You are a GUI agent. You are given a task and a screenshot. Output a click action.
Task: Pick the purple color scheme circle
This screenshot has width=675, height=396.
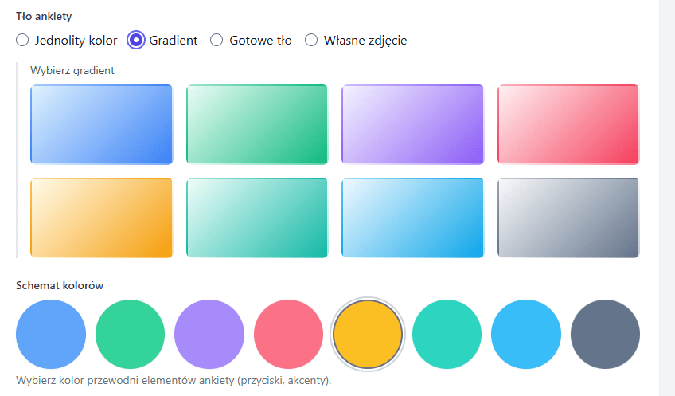point(209,335)
